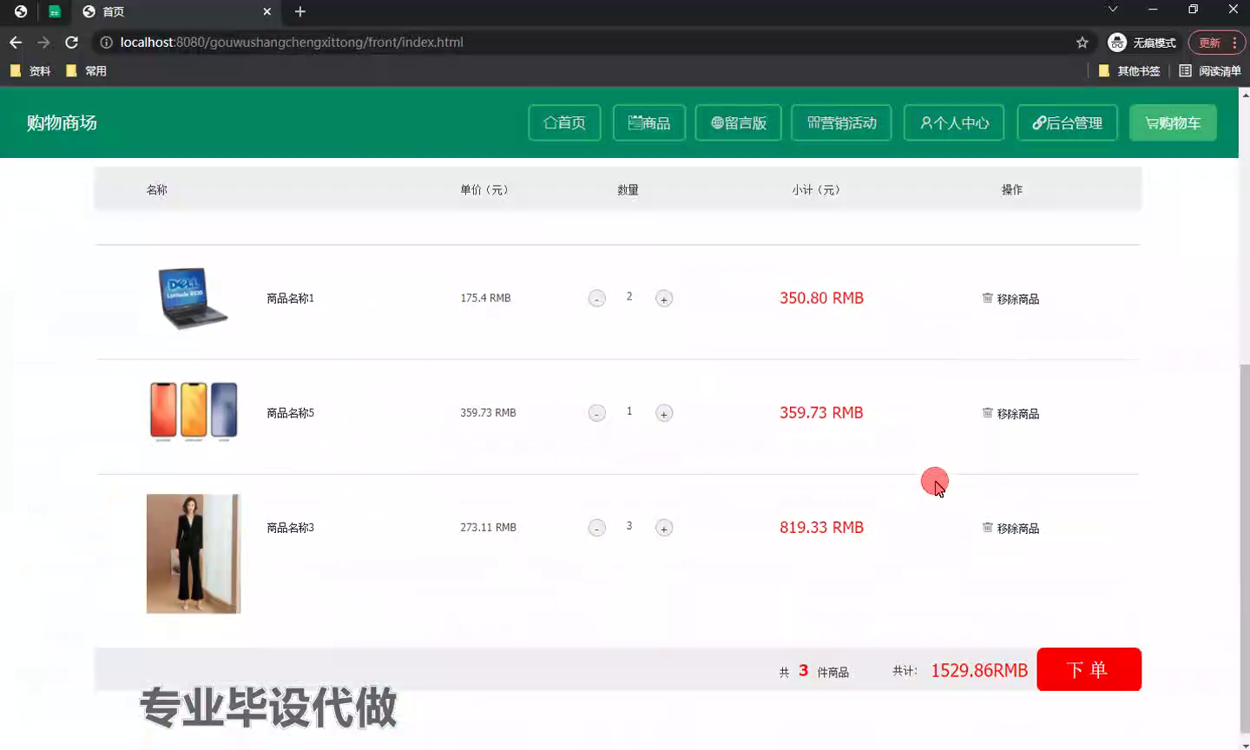Go to 首页 in navigation menu

[564, 122]
